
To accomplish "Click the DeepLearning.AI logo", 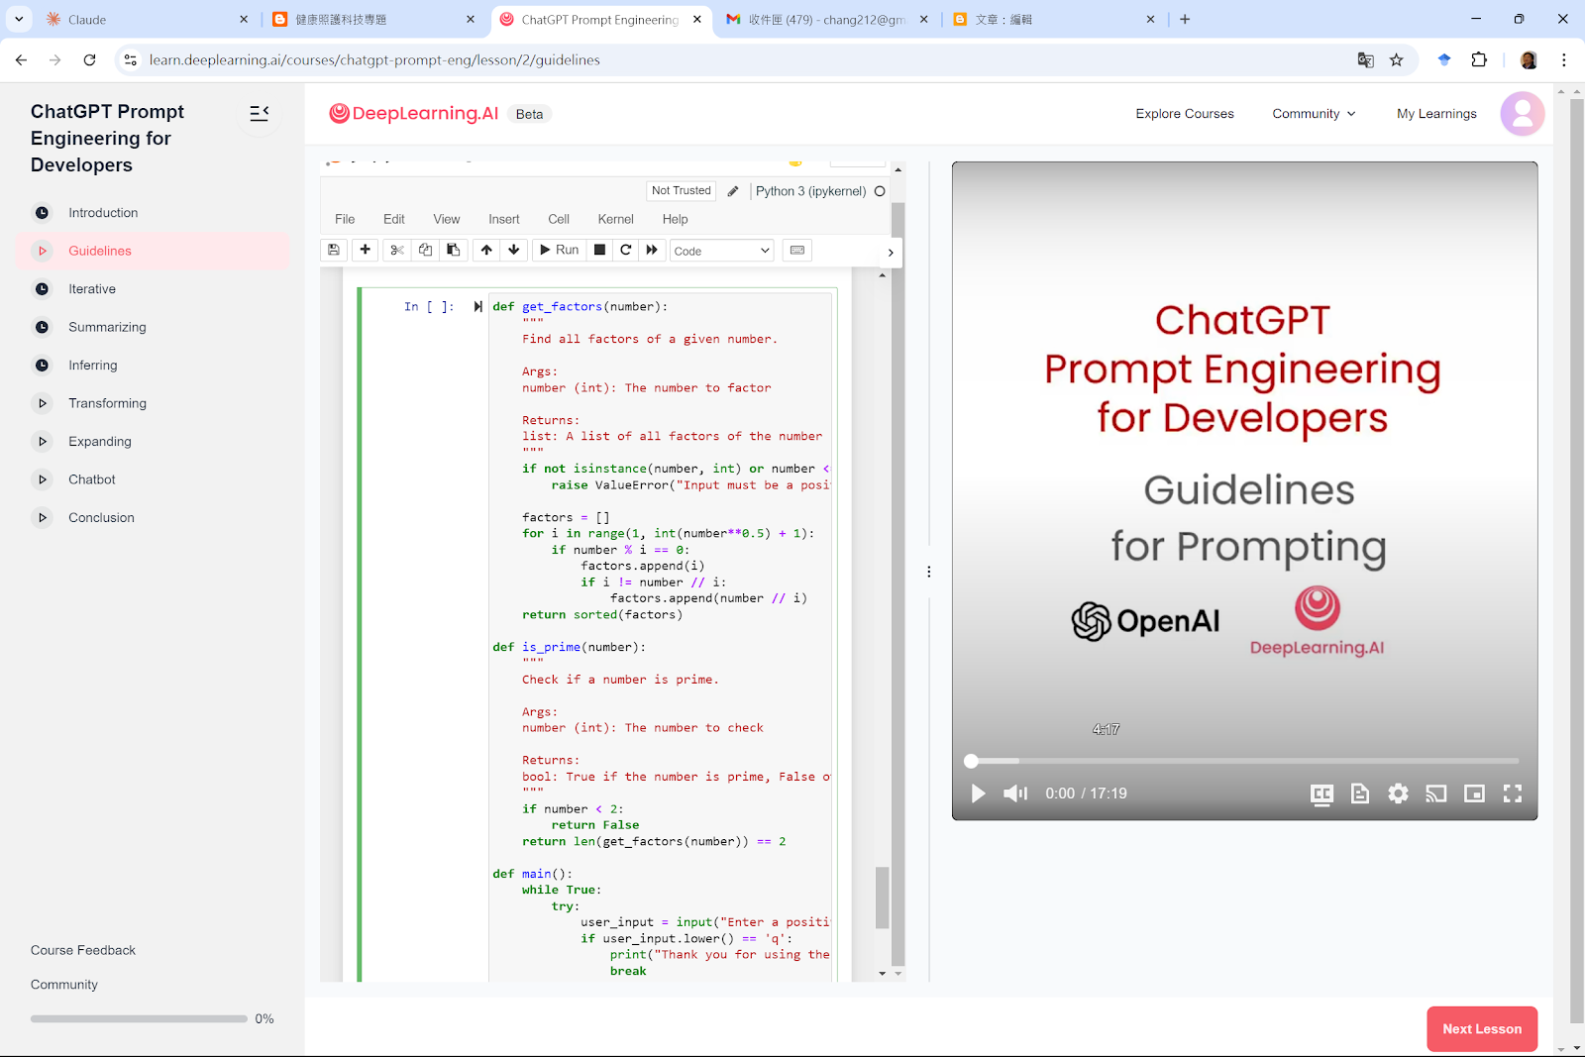I will [414, 114].
